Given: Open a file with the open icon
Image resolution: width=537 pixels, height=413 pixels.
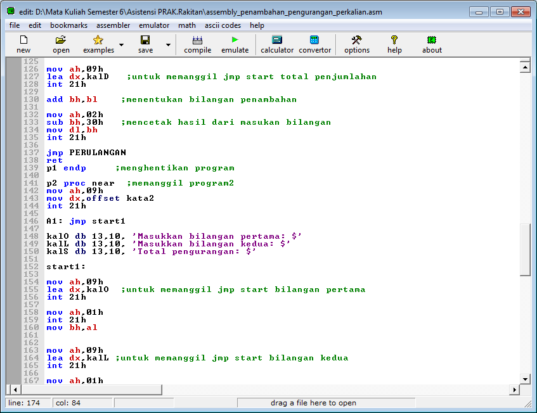Looking at the screenshot, I should [x=61, y=40].
